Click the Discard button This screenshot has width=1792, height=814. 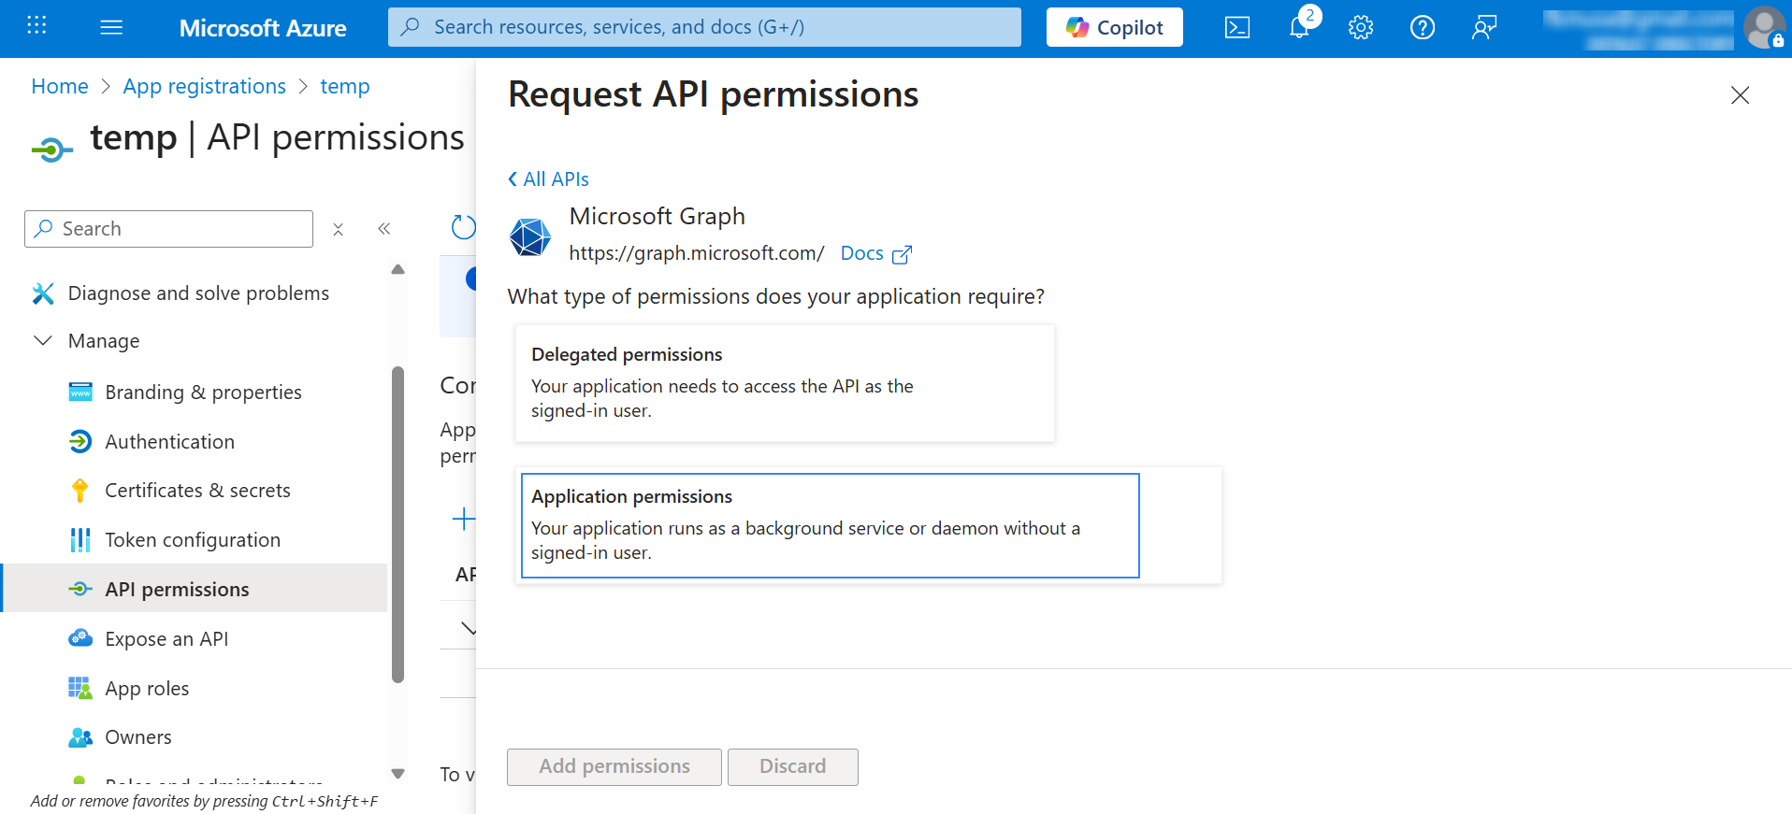tap(792, 766)
